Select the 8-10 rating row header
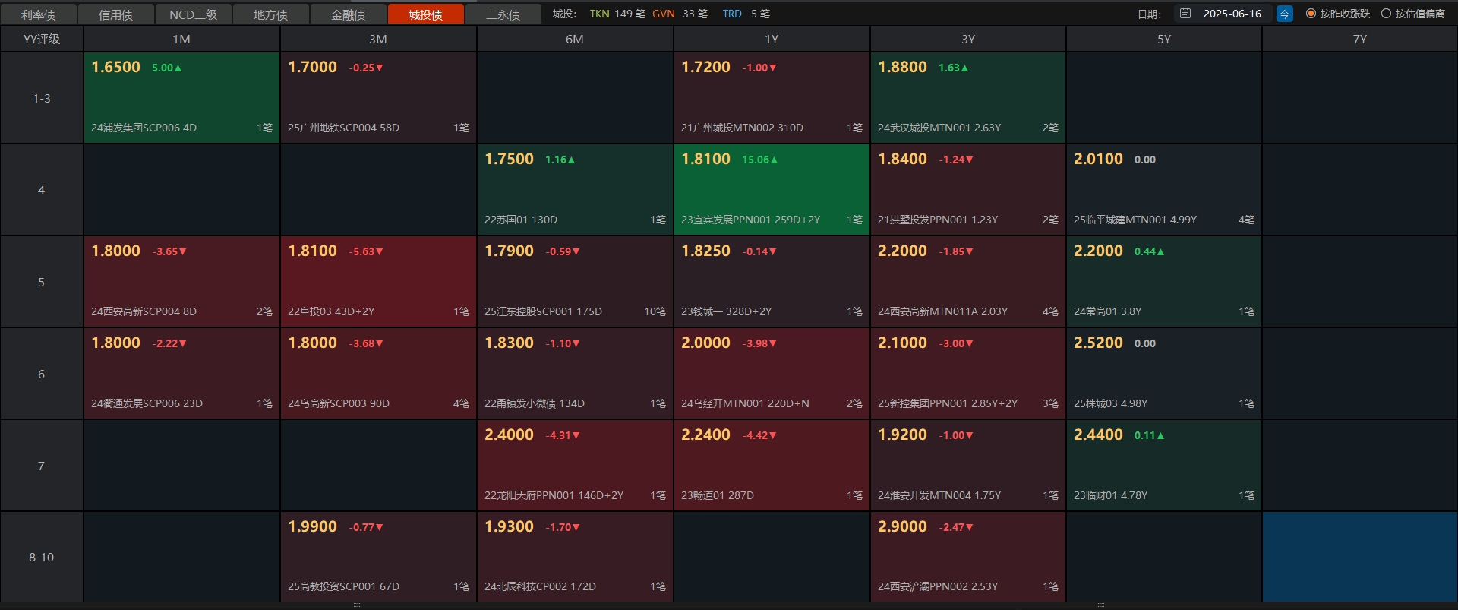The image size is (1458, 610). click(x=42, y=557)
